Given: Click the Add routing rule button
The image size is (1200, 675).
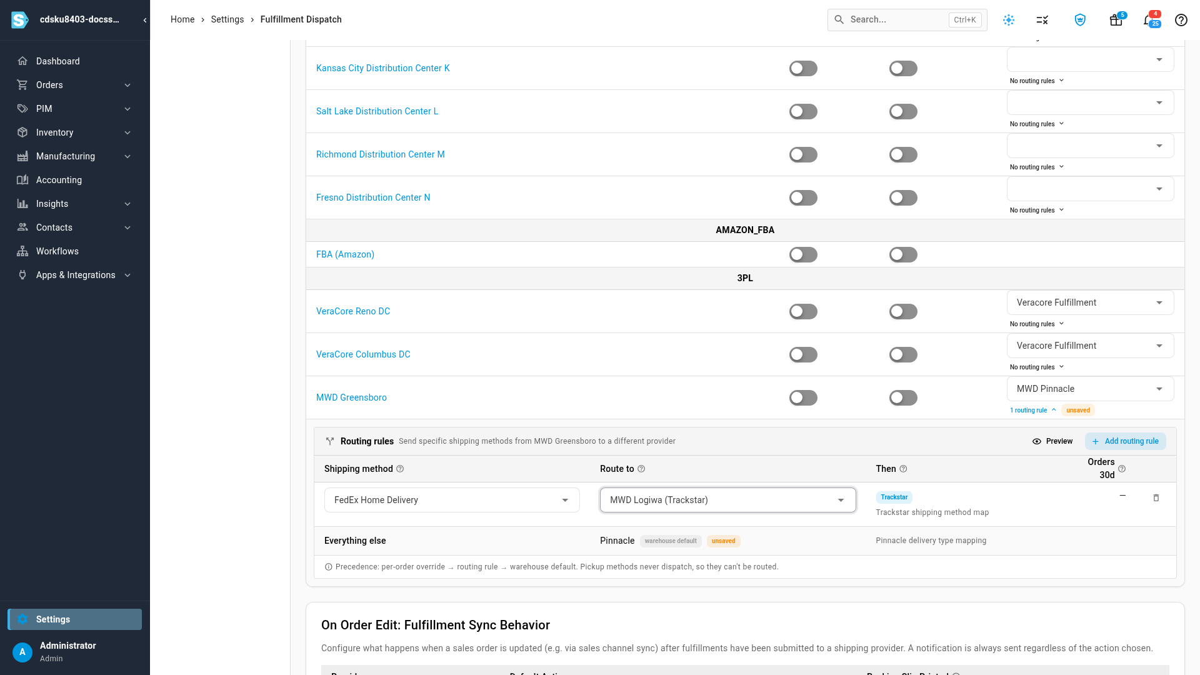Looking at the screenshot, I should tap(1125, 441).
